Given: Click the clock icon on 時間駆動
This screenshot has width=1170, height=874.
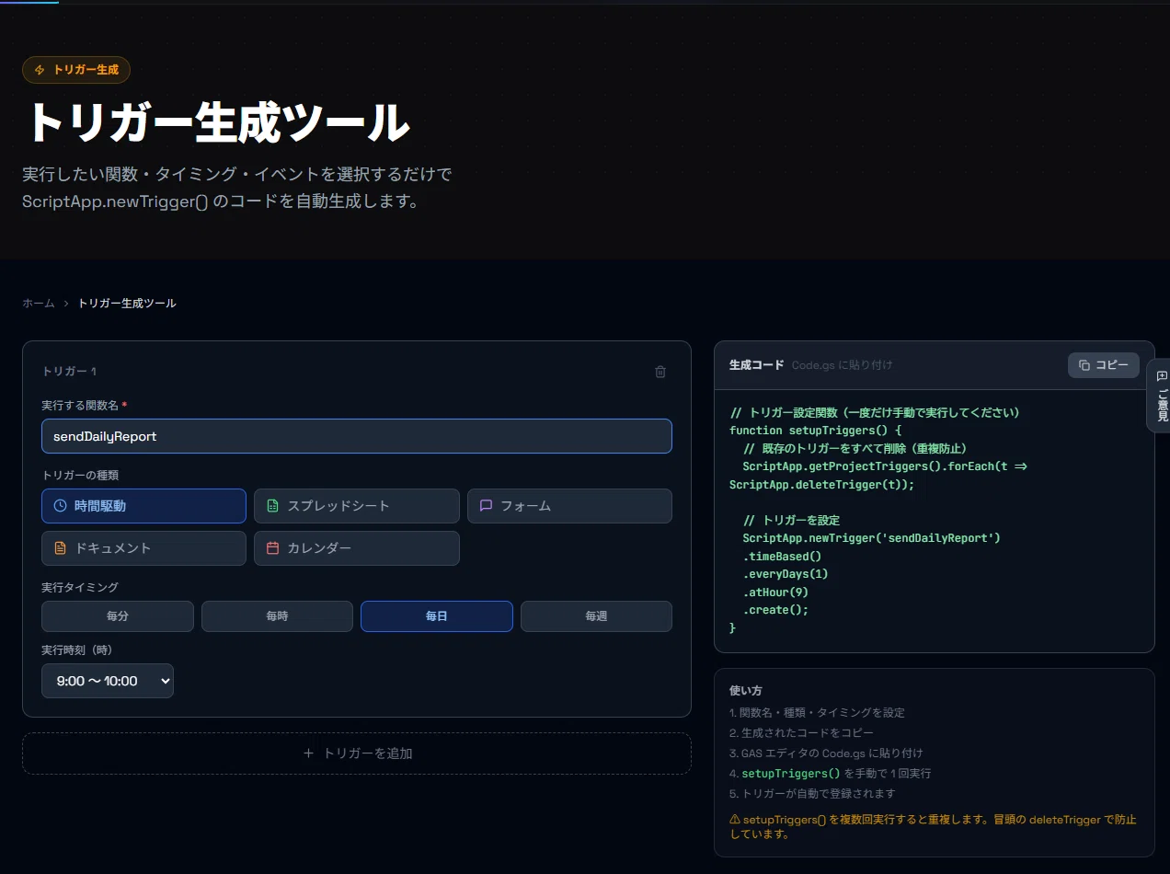Looking at the screenshot, I should [61, 506].
